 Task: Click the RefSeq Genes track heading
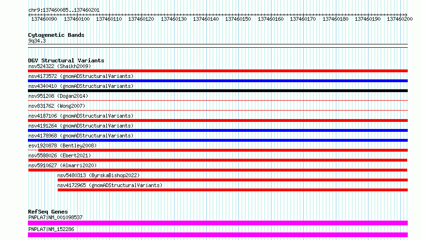pos(48,212)
